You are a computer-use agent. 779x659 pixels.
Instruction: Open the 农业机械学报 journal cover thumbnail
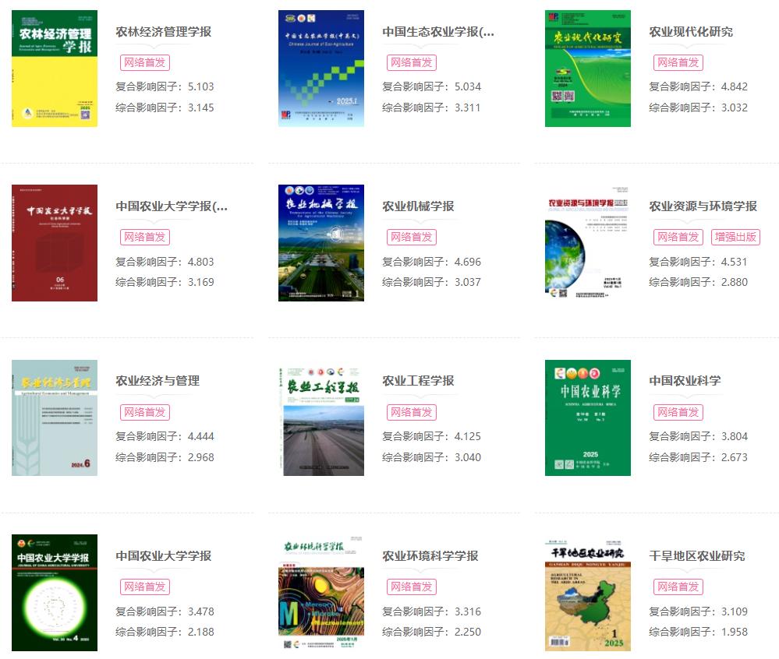(x=321, y=243)
